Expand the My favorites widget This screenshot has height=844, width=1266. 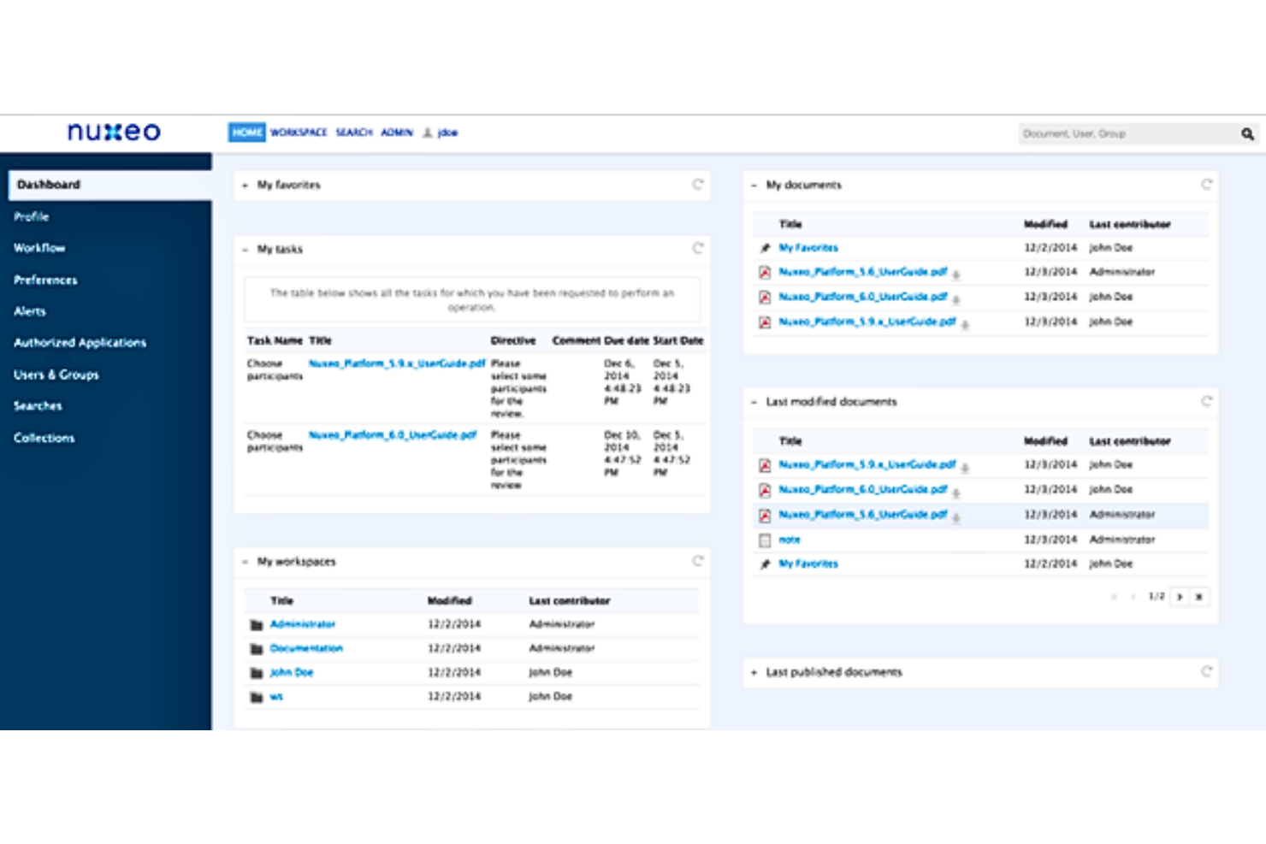(245, 185)
